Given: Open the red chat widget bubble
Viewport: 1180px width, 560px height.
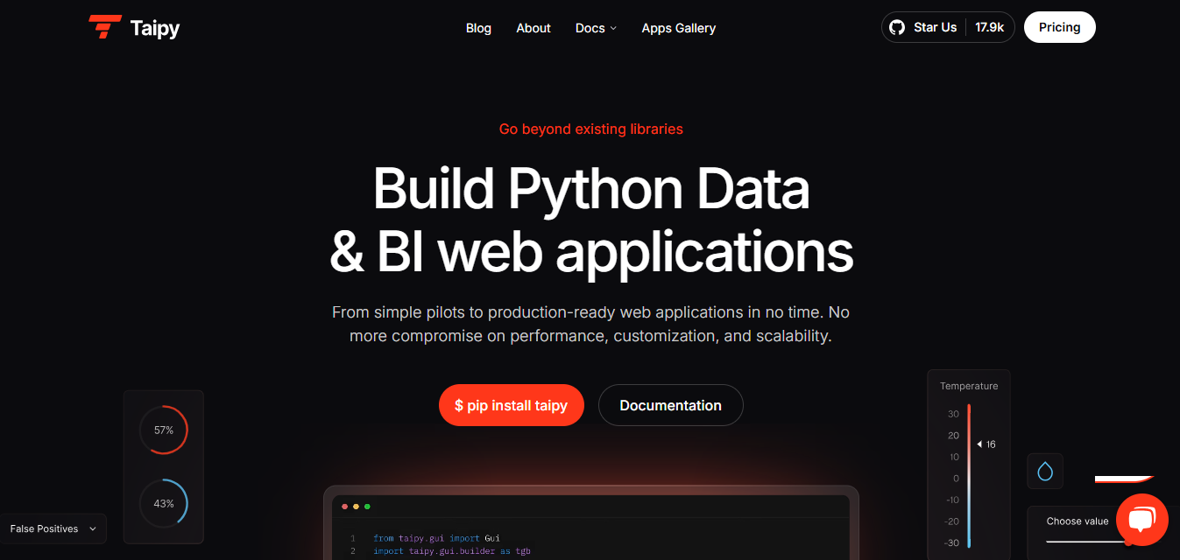Looking at the screenshot, I should (1142, 520).
